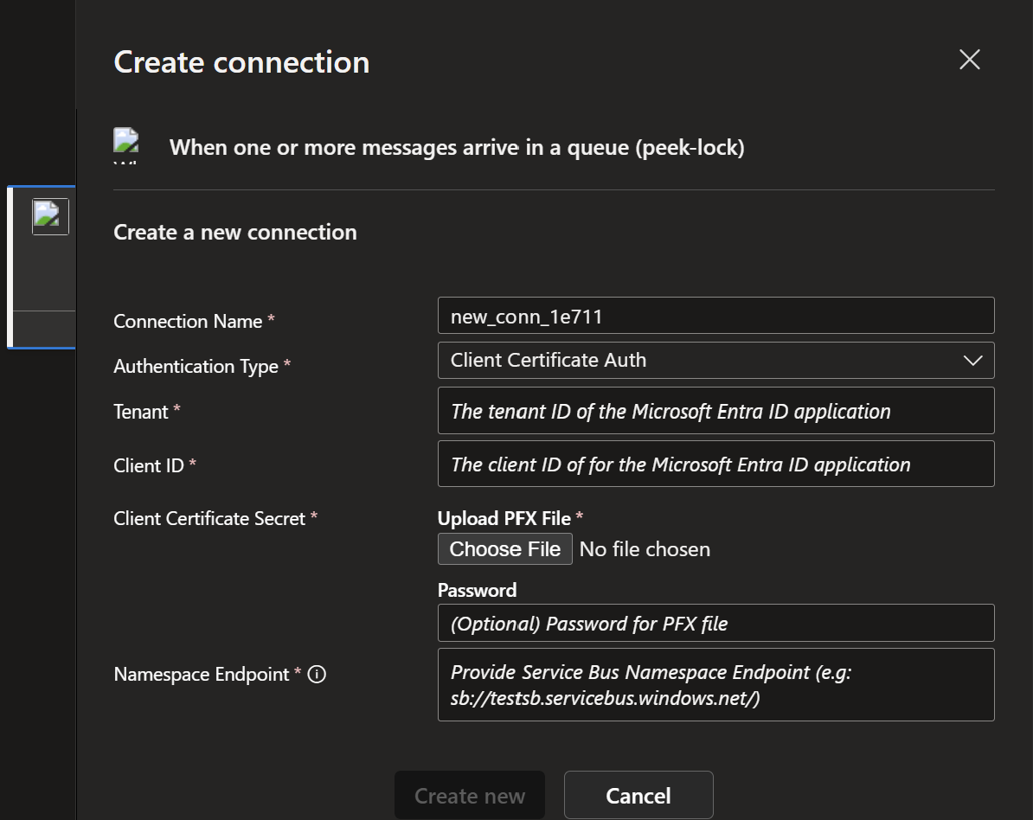Click the trigger icon beside the peek-lock title
The height and width of the screenshot is (820, 1033).
click(x=125, y=145)
